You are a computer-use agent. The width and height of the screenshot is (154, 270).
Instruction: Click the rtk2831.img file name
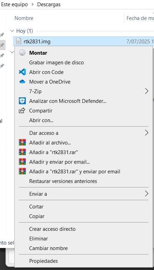point(37,42)
